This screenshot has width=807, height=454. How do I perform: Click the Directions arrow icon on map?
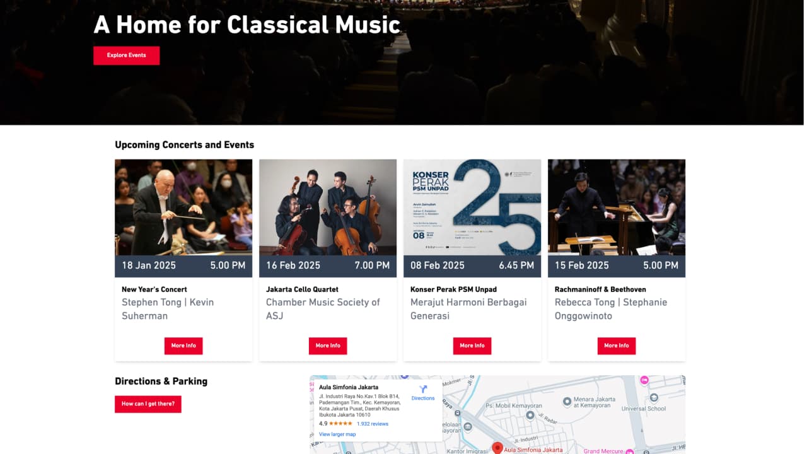(x=423, y=390)
